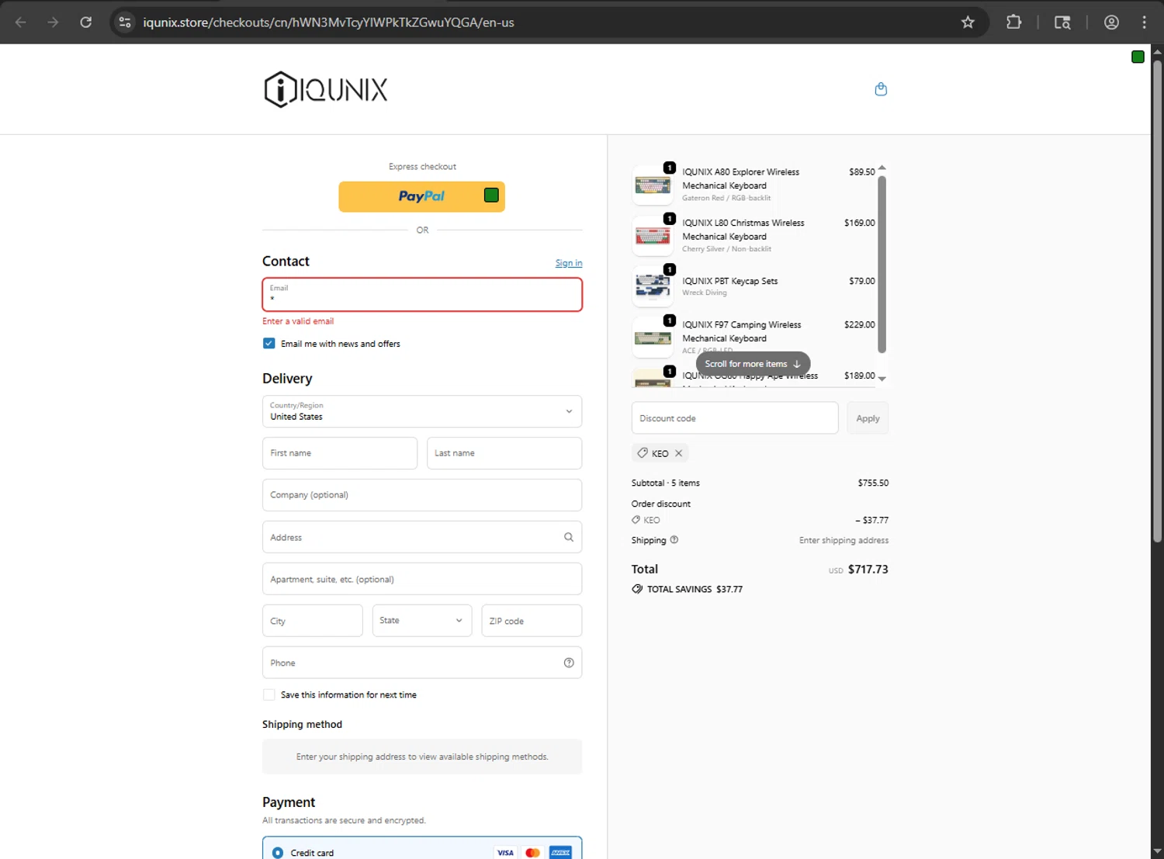Click the browser forward arrow

(x=53, y=23)
